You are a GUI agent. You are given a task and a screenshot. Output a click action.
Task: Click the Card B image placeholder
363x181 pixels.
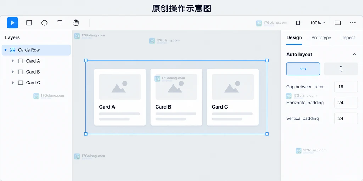177,87
